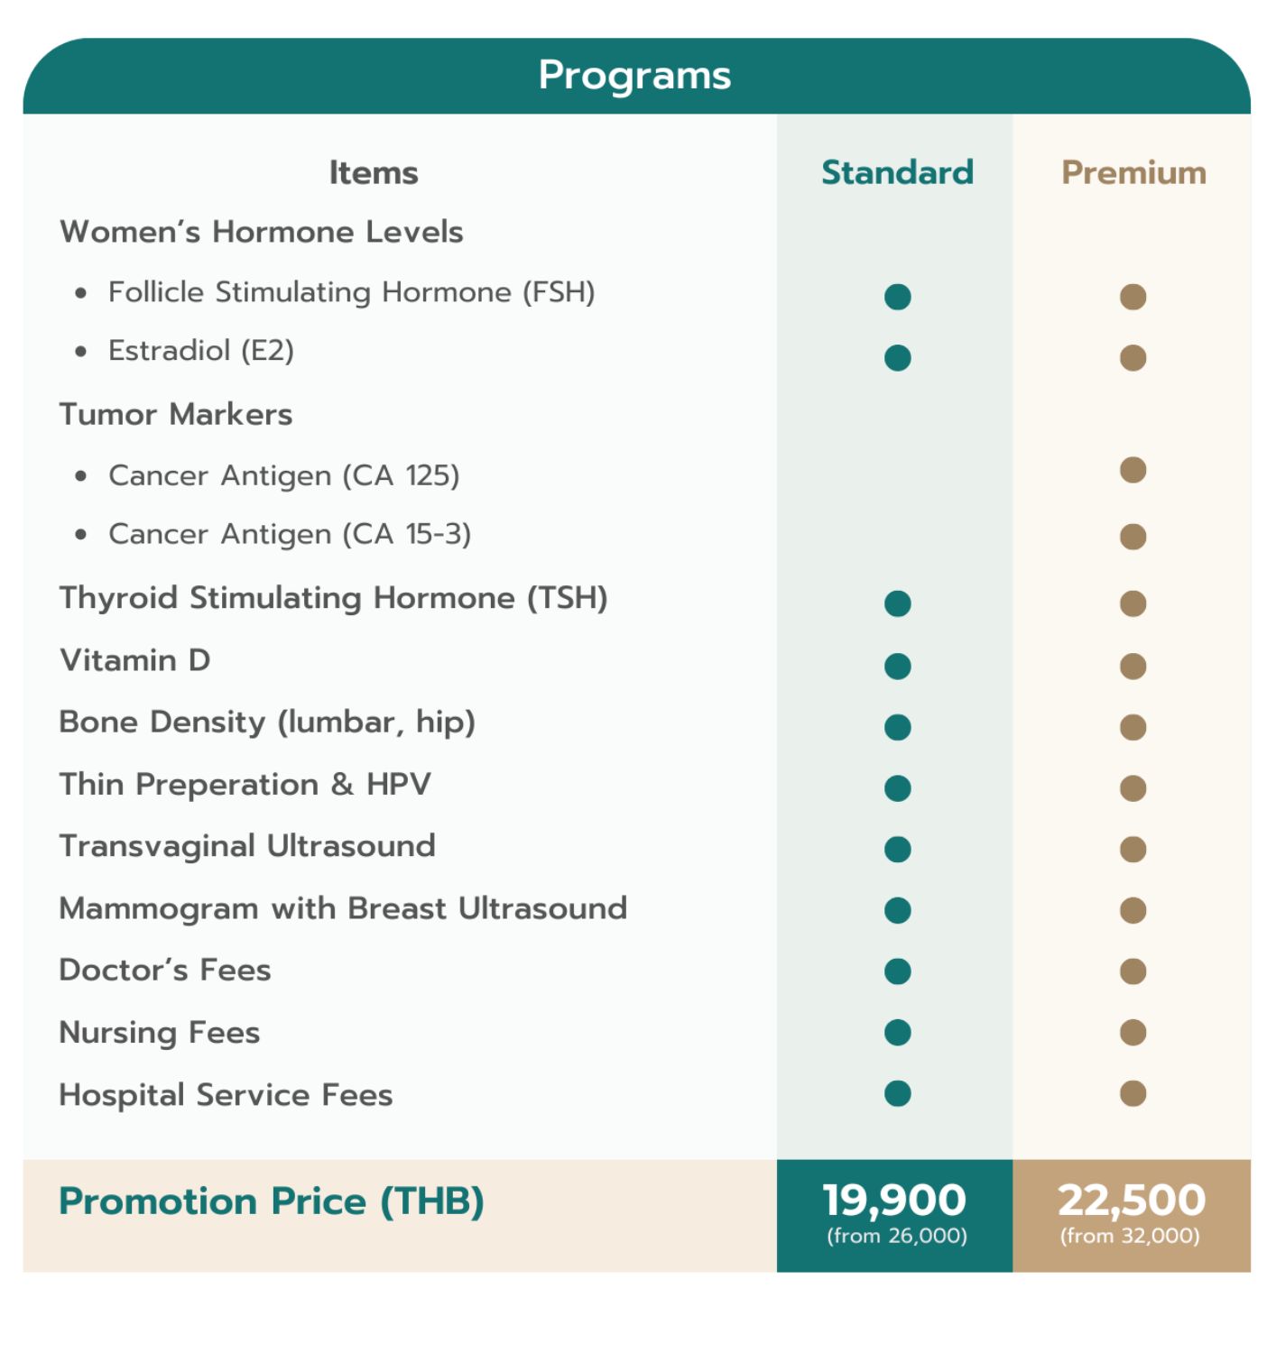Viewport: 1276px width, 1353px height.
Task: Click the Standard dot for FSH
Action: [x=897, y=297]
